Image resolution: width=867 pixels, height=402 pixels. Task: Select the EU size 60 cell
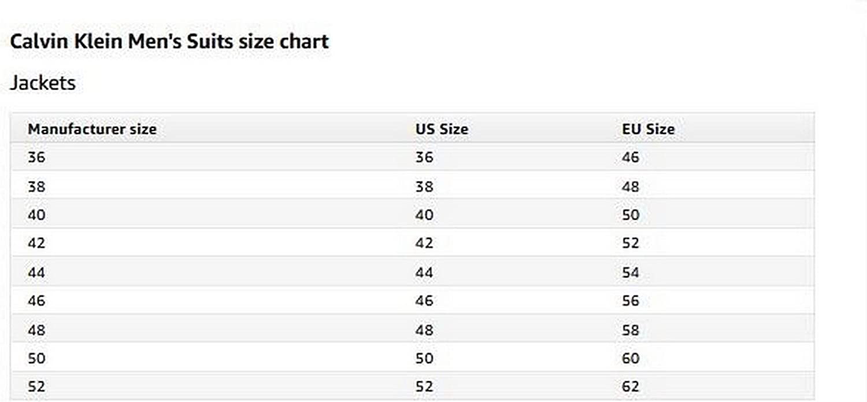[631, 359]
